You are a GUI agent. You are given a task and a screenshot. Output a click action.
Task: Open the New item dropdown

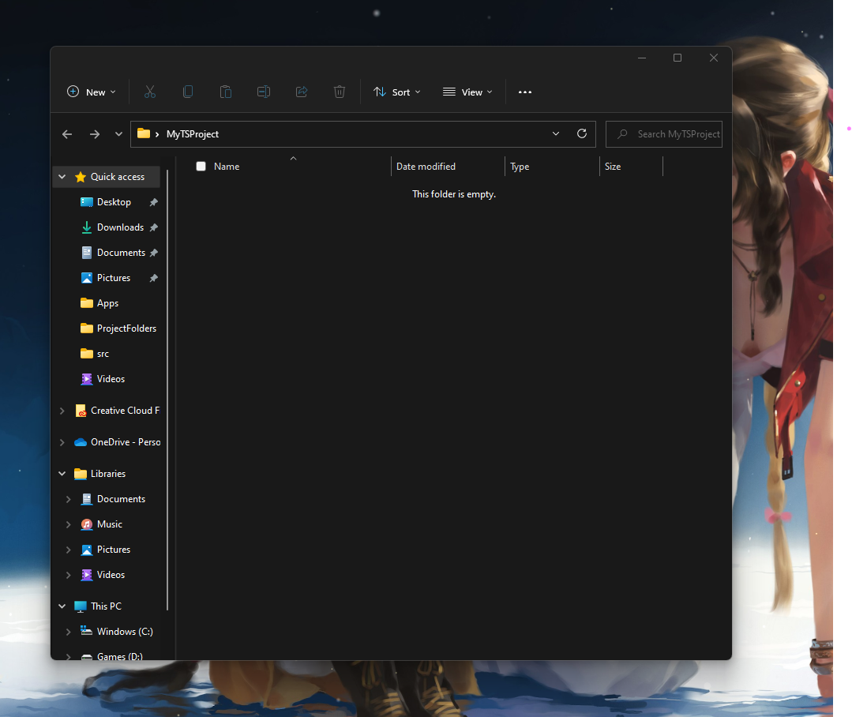92,92
